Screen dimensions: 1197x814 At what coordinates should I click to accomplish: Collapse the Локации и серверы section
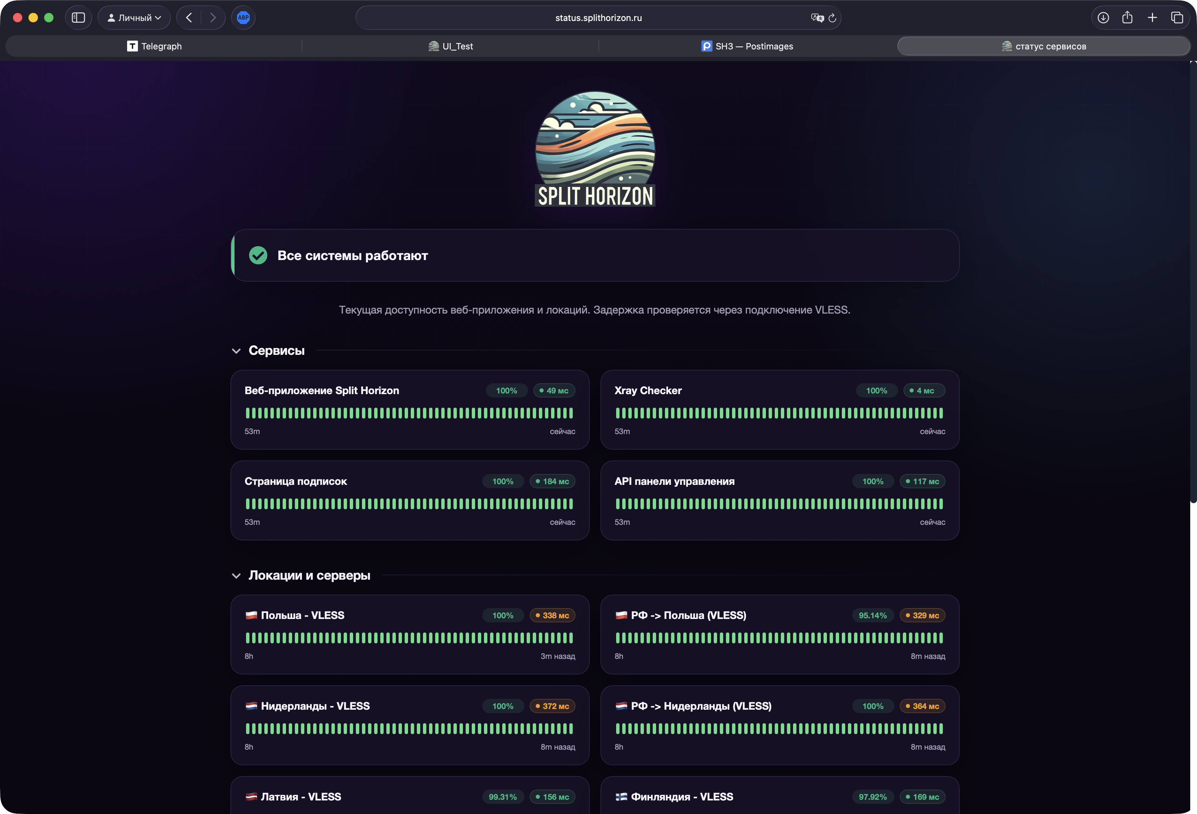[237, 576]
